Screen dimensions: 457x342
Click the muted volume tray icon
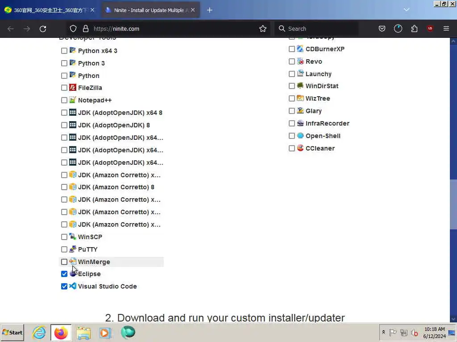click(x=415, y=333)
